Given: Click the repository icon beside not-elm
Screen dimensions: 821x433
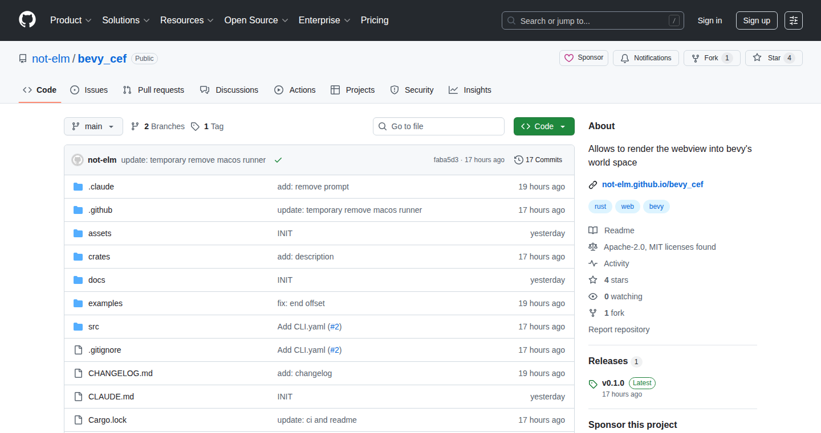Looking at the screenshot, I should (x=23, y=59).
